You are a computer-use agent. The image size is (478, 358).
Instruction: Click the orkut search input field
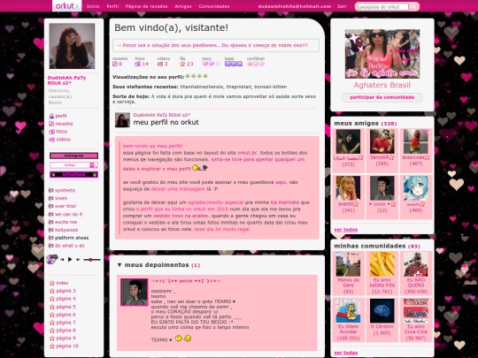(383, 7)
